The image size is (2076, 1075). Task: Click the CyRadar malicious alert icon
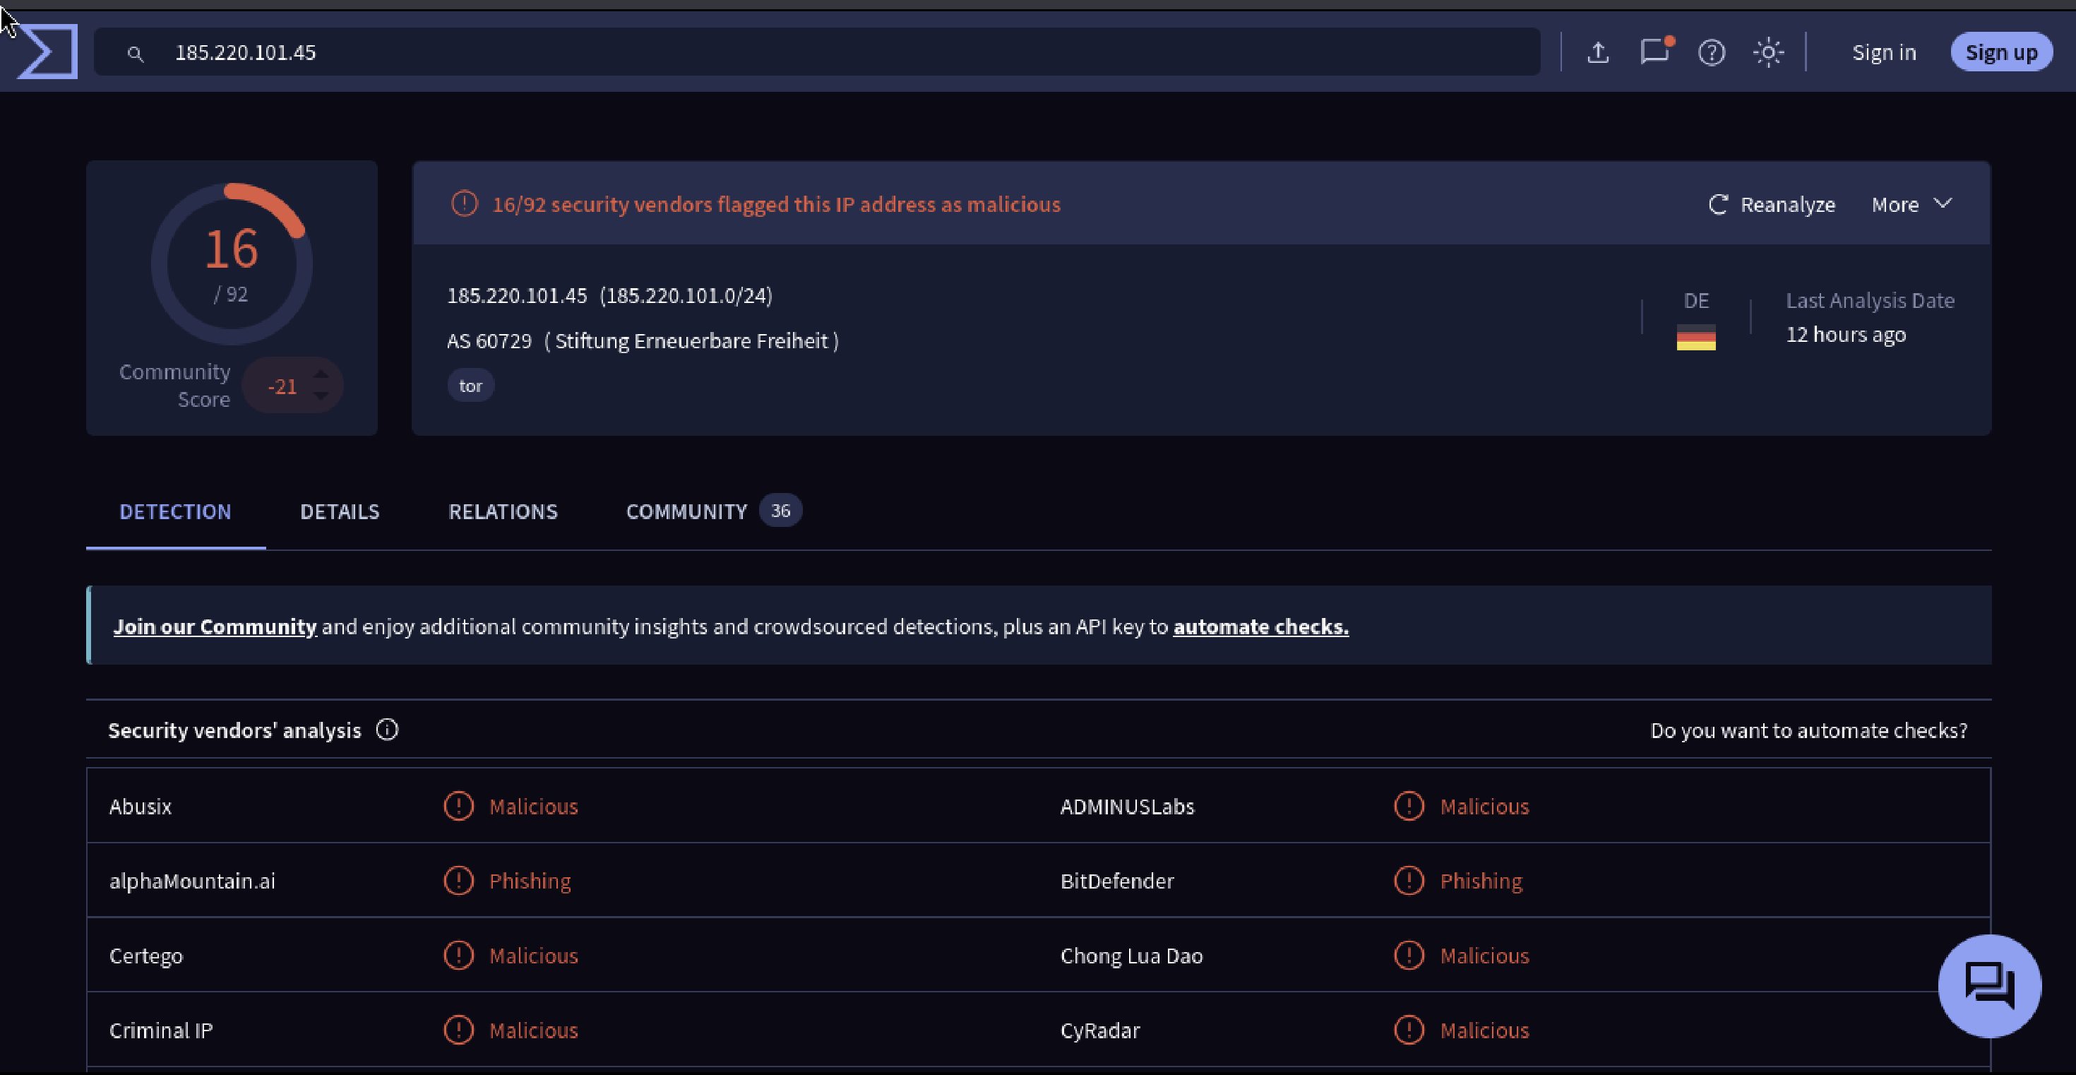click(1409, 1030)
